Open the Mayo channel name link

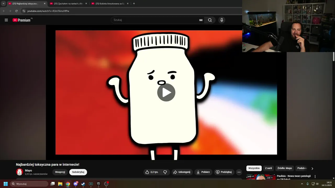coord(29,171)
